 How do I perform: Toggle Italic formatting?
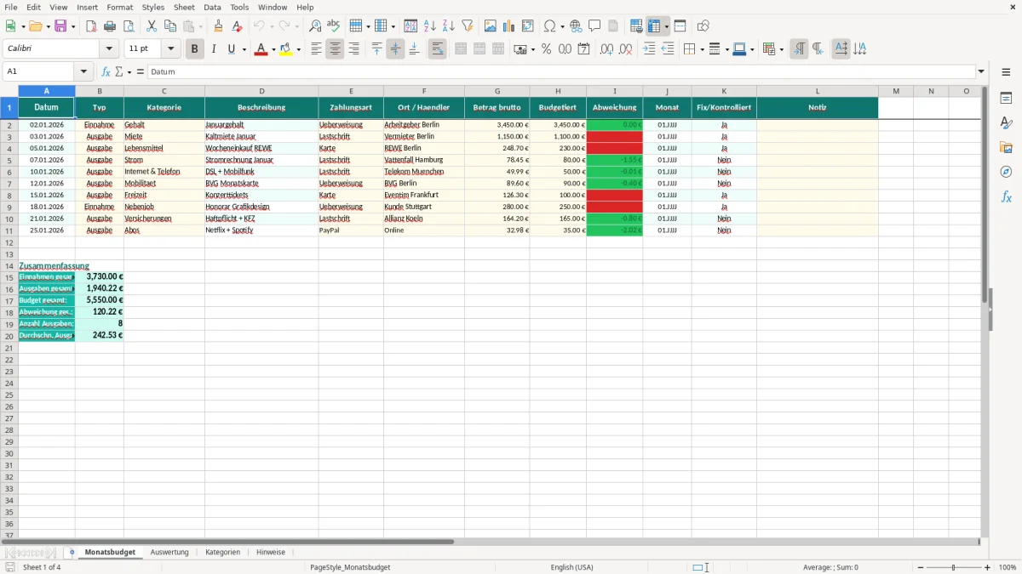(214, 49)
